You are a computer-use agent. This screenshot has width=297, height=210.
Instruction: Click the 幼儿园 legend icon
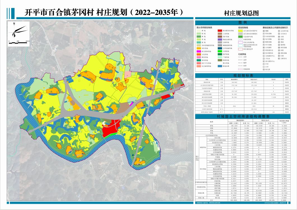[264, 69]
